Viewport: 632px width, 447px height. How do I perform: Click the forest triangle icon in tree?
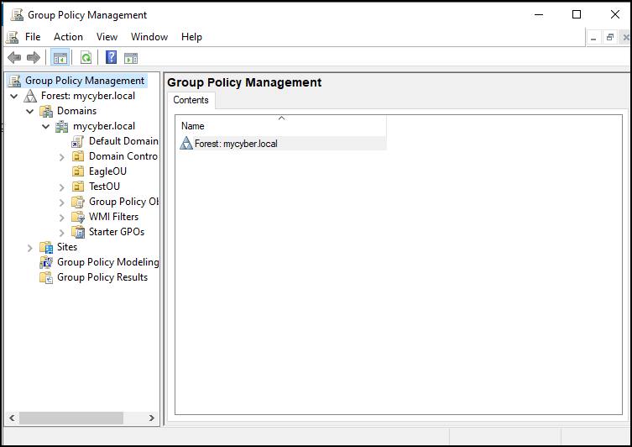(x=30, y=96)
